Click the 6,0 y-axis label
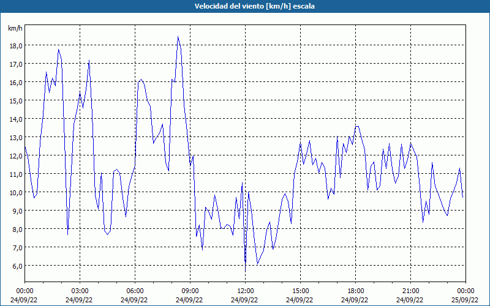This screenshot has height=306, width=490. point(18,266)
